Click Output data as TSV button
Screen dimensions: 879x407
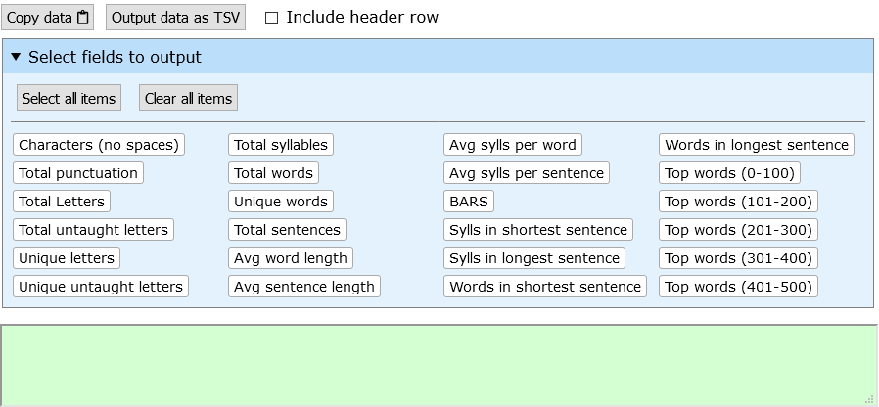pos(175,18)
